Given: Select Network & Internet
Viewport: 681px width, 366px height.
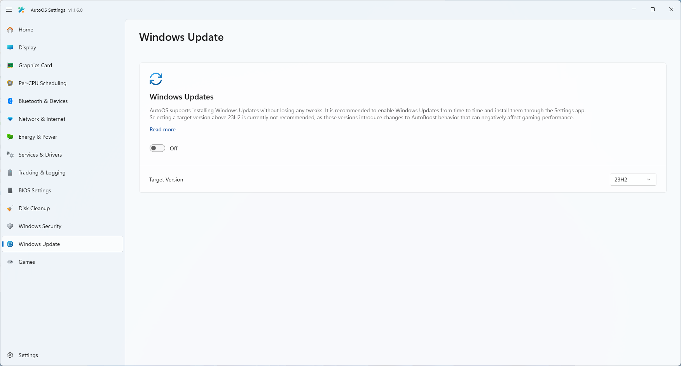Looking at the screenshot, I should click(63, 119).
